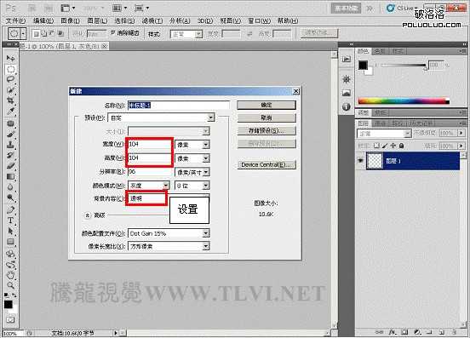Click the Device Central button
This screenshot has width=470, height=338.
267,165
